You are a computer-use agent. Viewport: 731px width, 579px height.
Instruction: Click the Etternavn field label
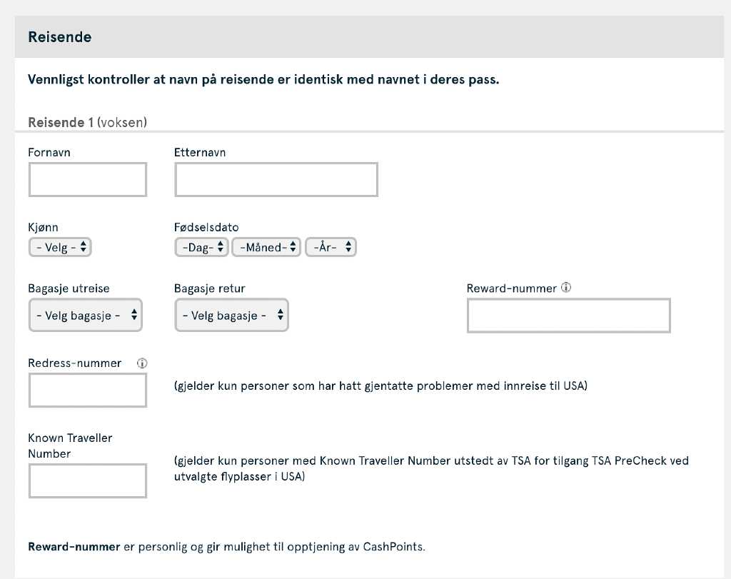click(200, 152)
